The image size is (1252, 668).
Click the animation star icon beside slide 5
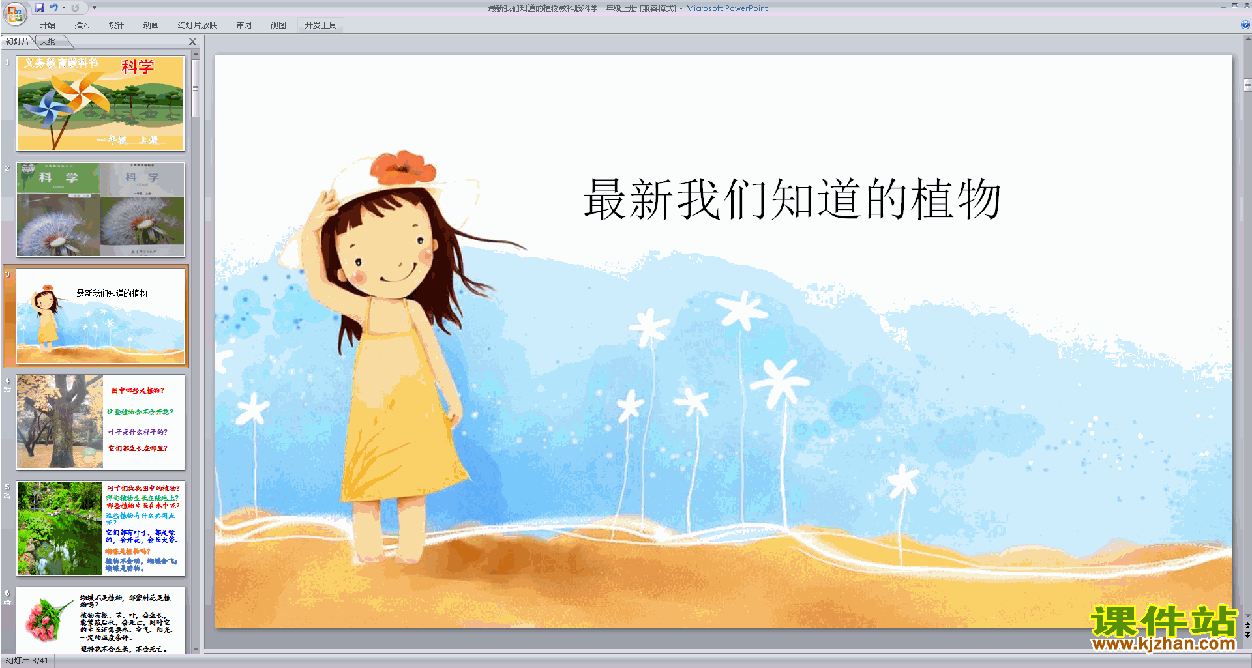[x=7, y=496]
